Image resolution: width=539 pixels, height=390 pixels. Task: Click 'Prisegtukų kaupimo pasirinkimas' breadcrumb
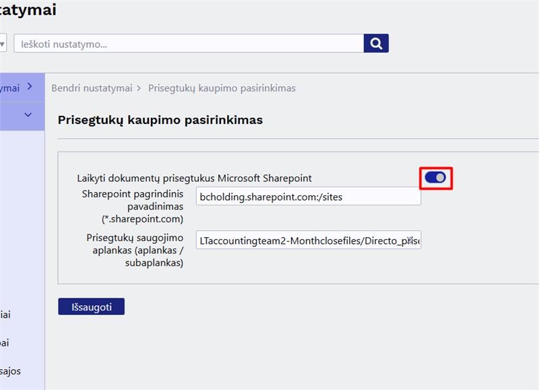tap(222, 88)
